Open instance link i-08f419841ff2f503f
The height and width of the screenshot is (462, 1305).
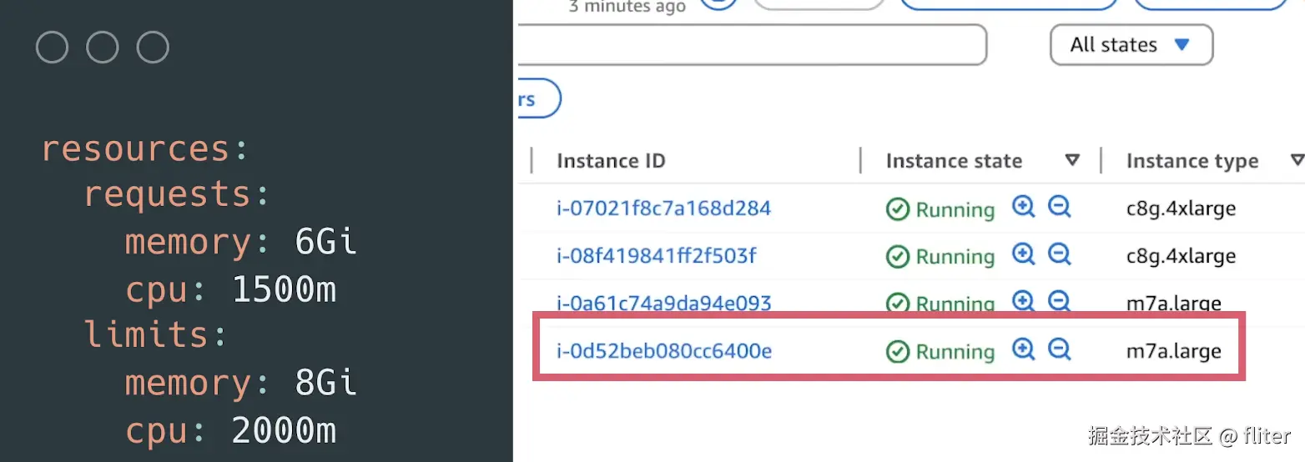656,255
